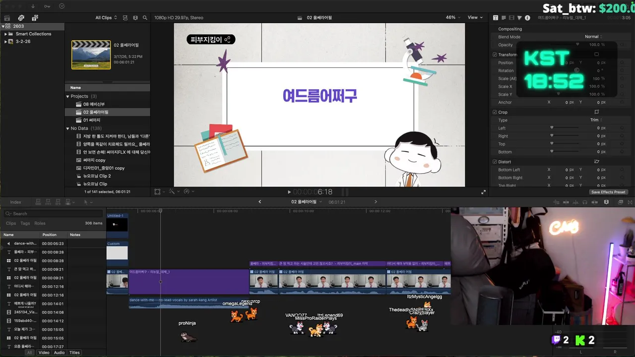
Task: Expand the Smart Collections folder
Action: [x=5, y=34]
